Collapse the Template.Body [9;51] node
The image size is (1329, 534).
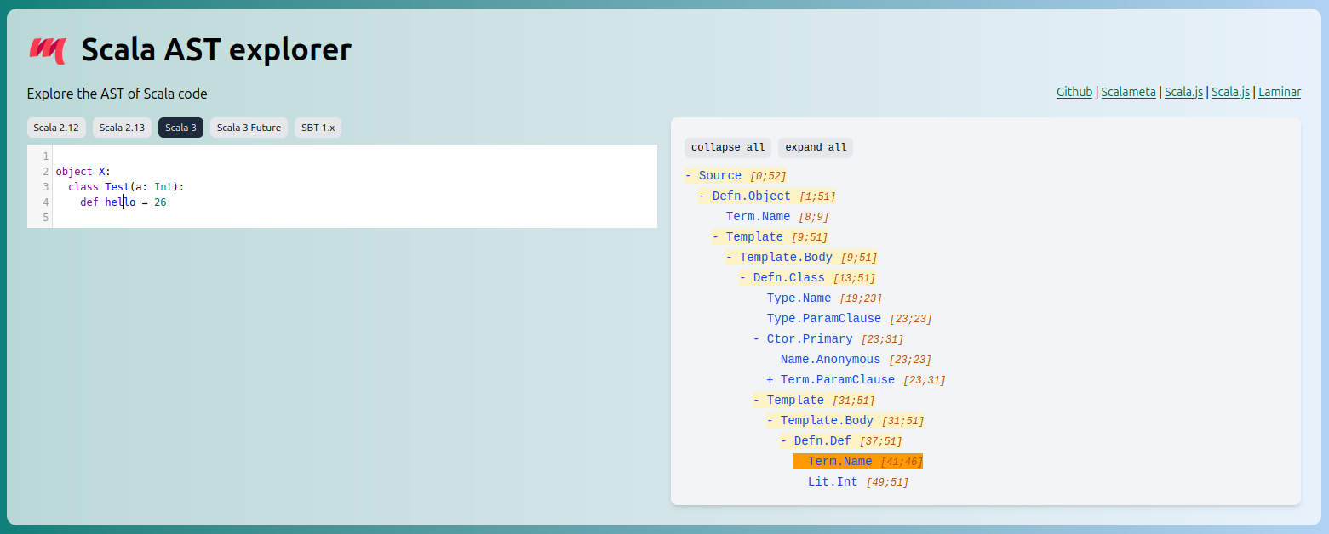[729, 258]
